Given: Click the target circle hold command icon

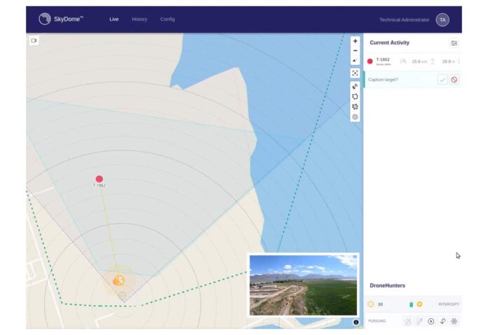Looking at the screenshot, I should tap(431, 321).
